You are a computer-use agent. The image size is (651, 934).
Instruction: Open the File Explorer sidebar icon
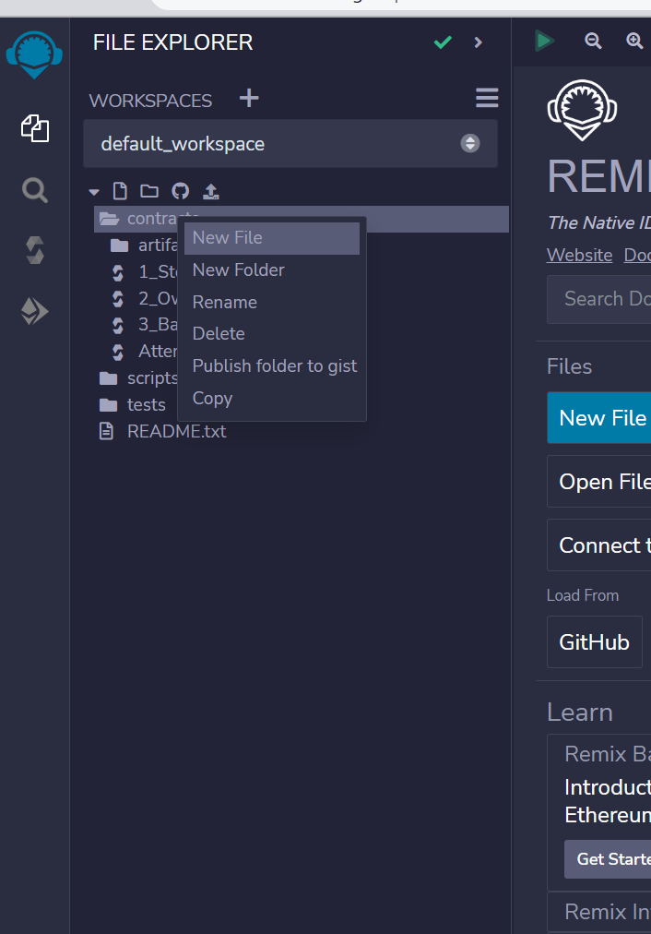34,128
